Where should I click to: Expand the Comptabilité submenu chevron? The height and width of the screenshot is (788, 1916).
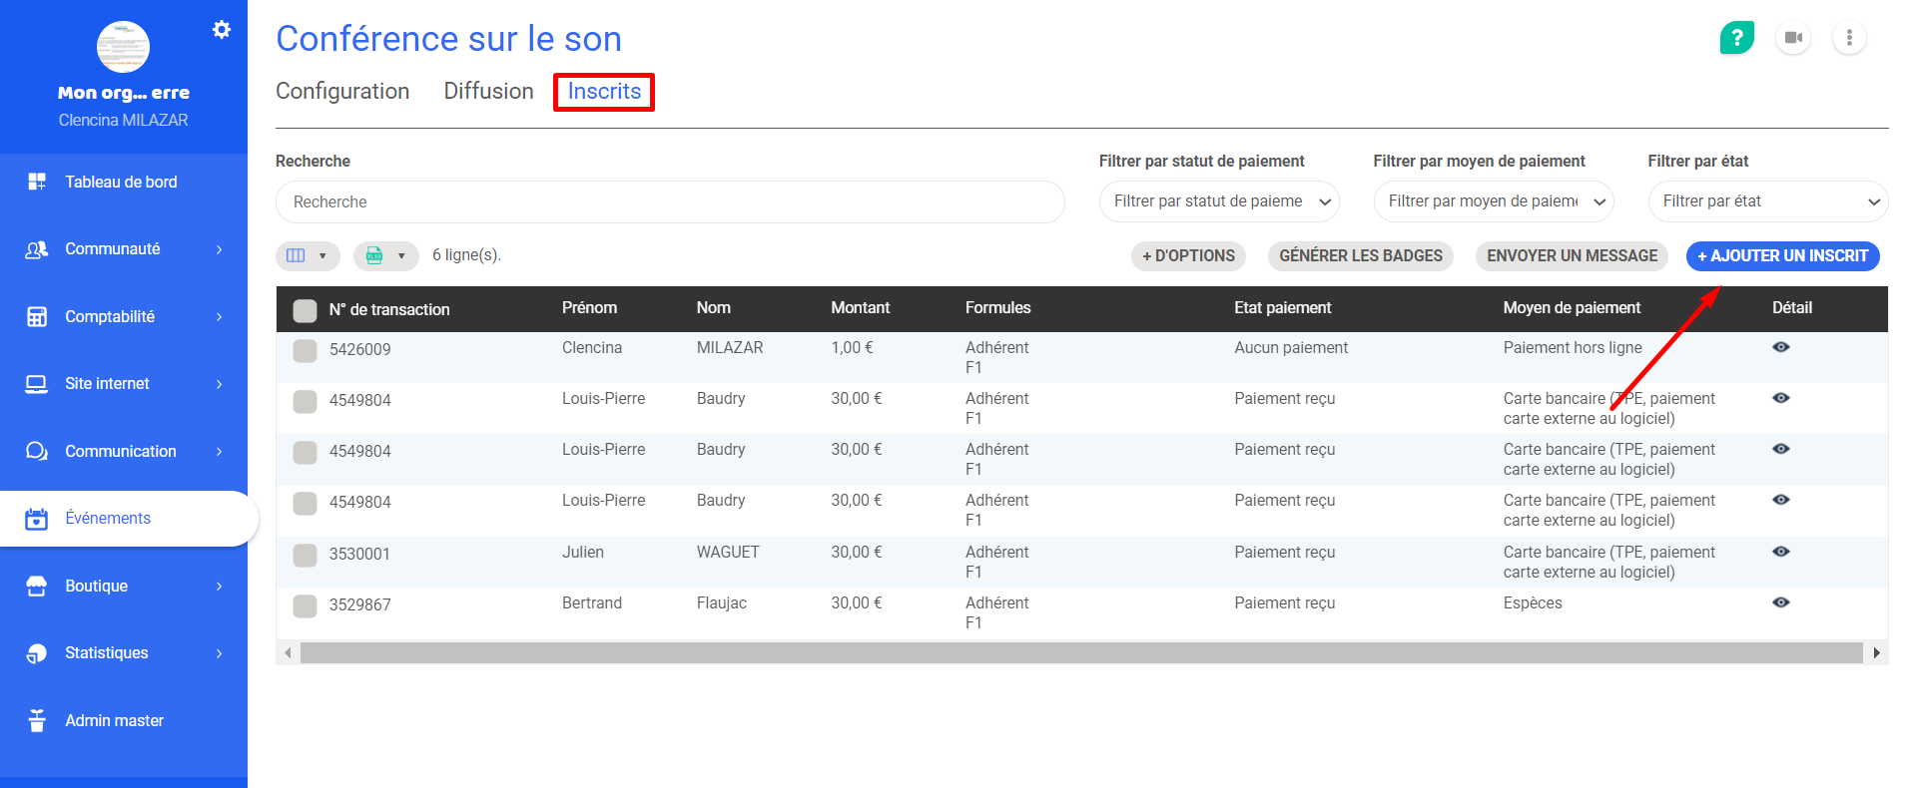point(220,316)
